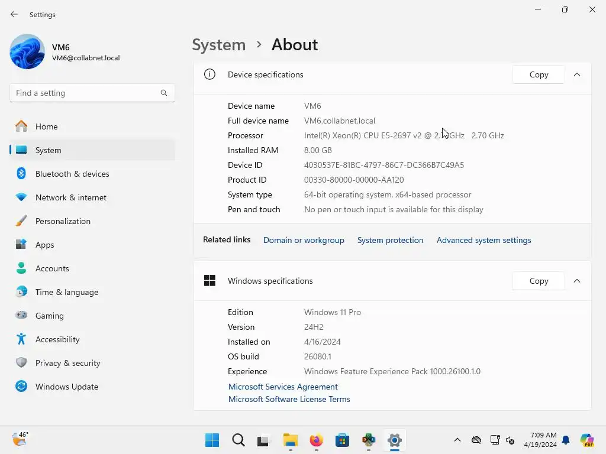Open Advanced system settings link

(484, 240)
